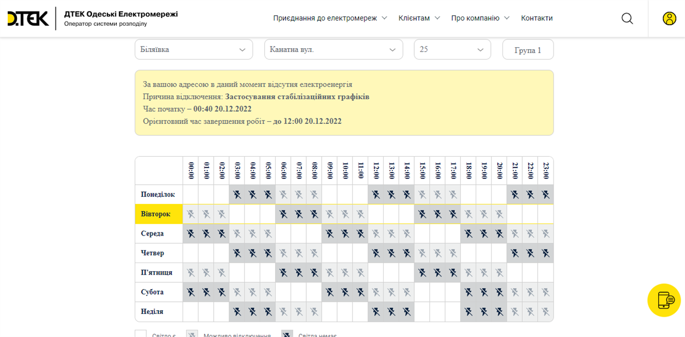Open the Біляївка city dropdown

[194, 49]
